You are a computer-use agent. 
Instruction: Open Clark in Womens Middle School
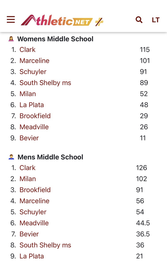(x=28, y=50)
